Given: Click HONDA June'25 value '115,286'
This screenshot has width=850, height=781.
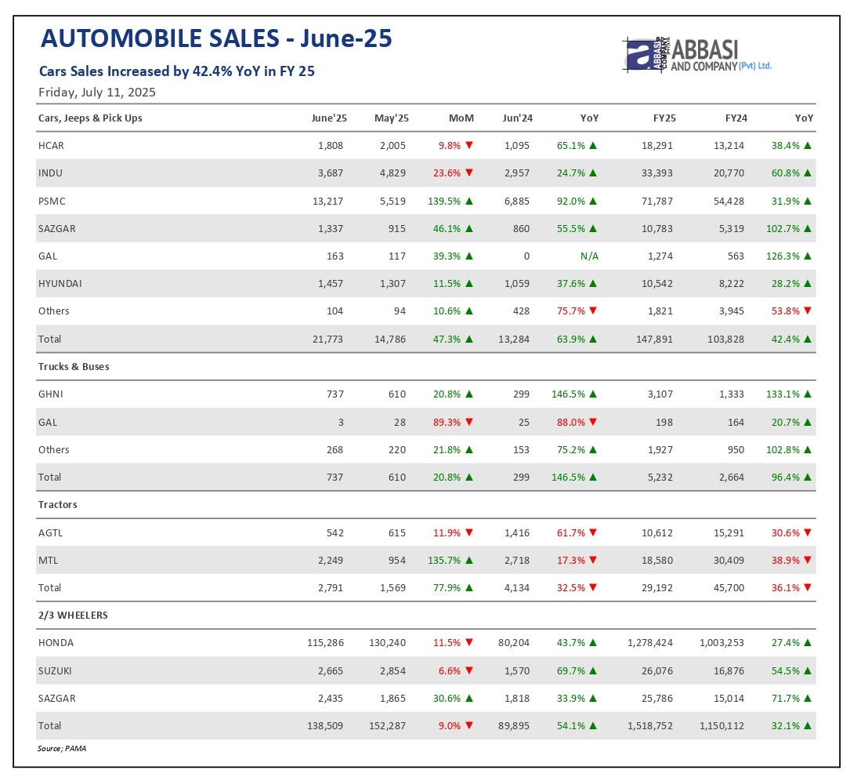Looking at the screenshot, I should point(325,643).
